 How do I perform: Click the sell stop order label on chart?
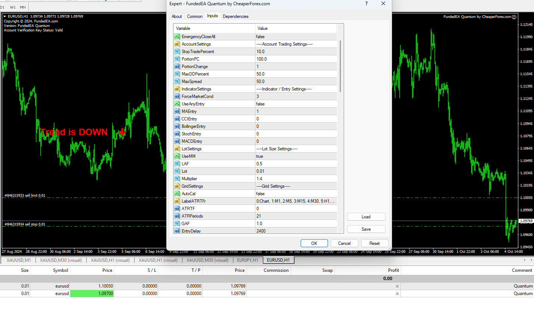point(25,224)
